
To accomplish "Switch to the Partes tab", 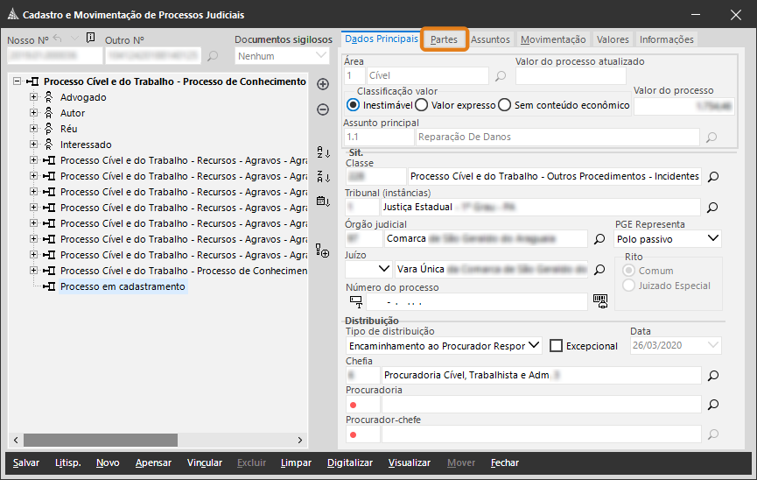I will (x=444, y=39).
